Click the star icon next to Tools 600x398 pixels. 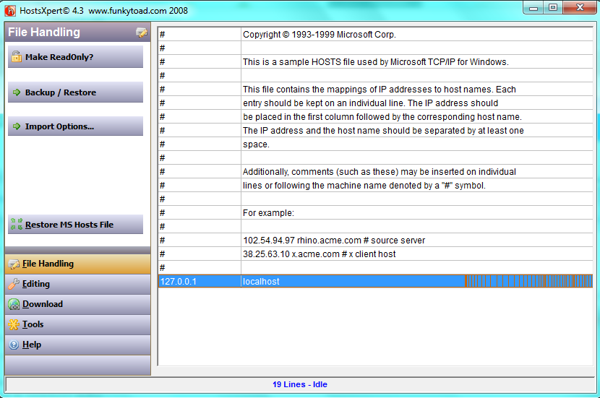click(14, 324)
